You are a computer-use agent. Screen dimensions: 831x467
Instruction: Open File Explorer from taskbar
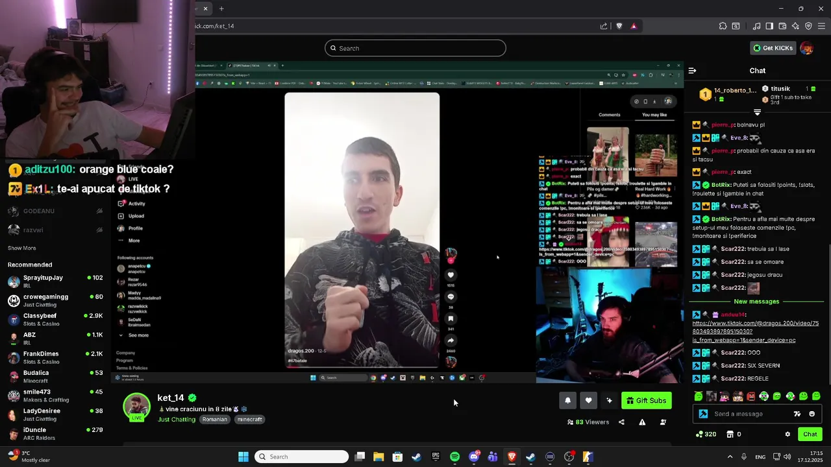click(378, 457)
